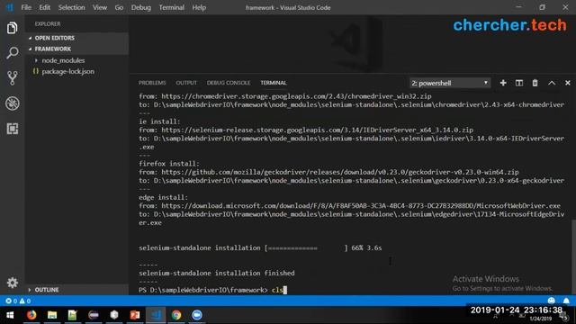Click the 'firefox install:' terminal line
The height and width of the screenshot is (324, 576).
pos(169,164)
